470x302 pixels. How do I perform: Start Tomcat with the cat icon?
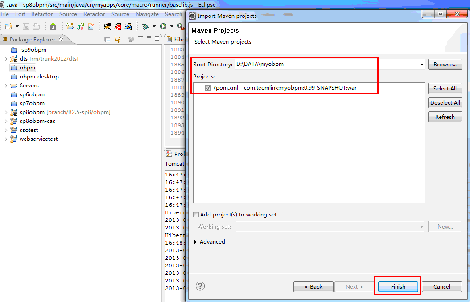(x=107, y=26)
